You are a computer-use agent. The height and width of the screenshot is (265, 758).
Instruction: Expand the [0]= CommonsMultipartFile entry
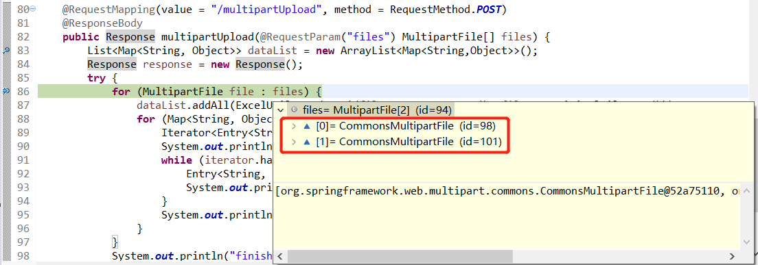click(x=295, y=127)
